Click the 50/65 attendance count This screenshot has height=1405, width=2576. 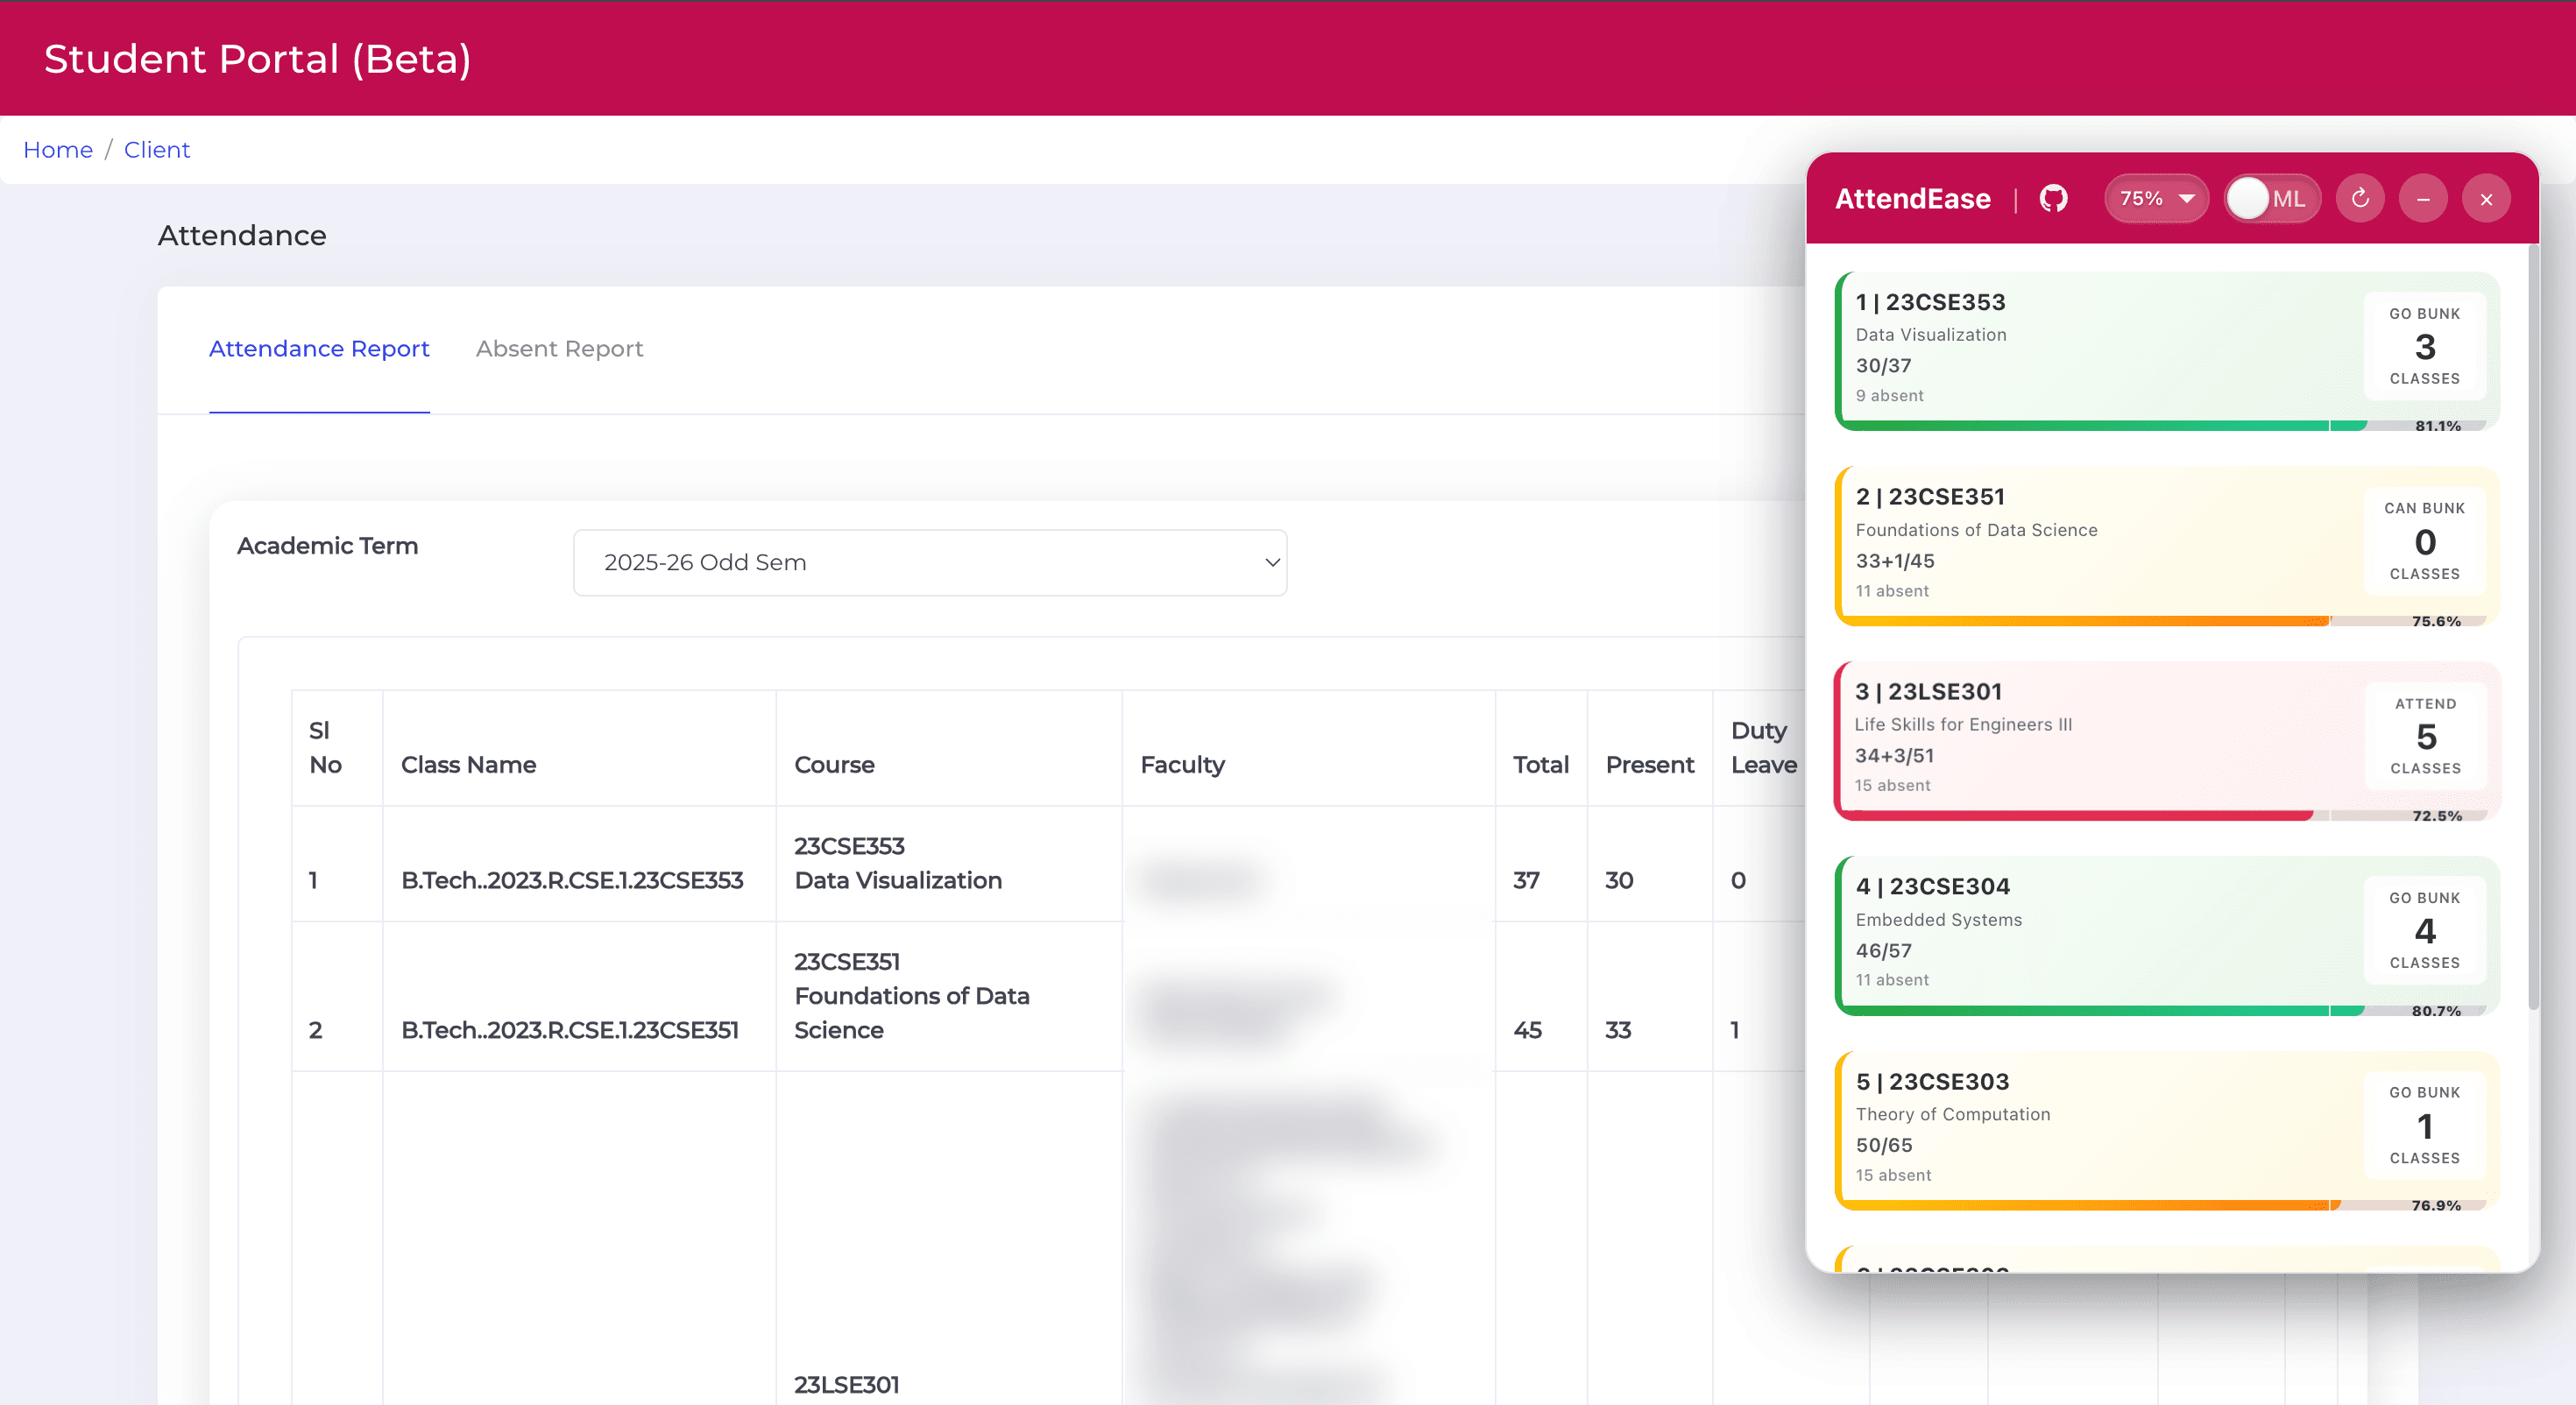1884,1145
